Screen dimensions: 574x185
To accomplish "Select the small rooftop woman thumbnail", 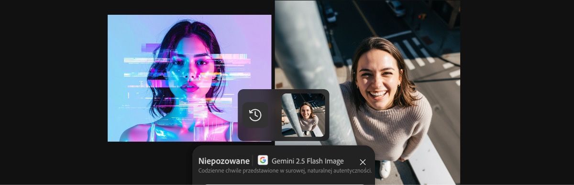I will tap(303, 115).
